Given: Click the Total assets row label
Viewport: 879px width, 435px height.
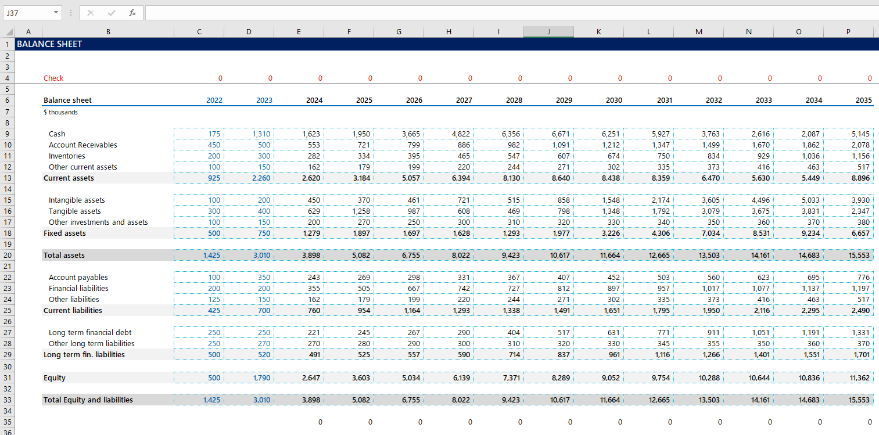Looking at the screenshot, I should (64, 256).
